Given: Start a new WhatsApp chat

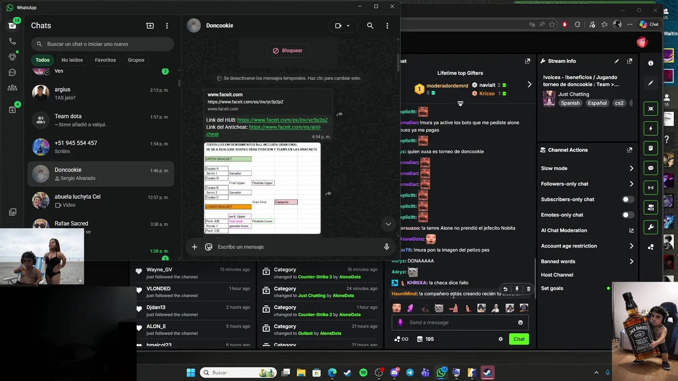Looking at the screenshot, I should click(150, 25).
